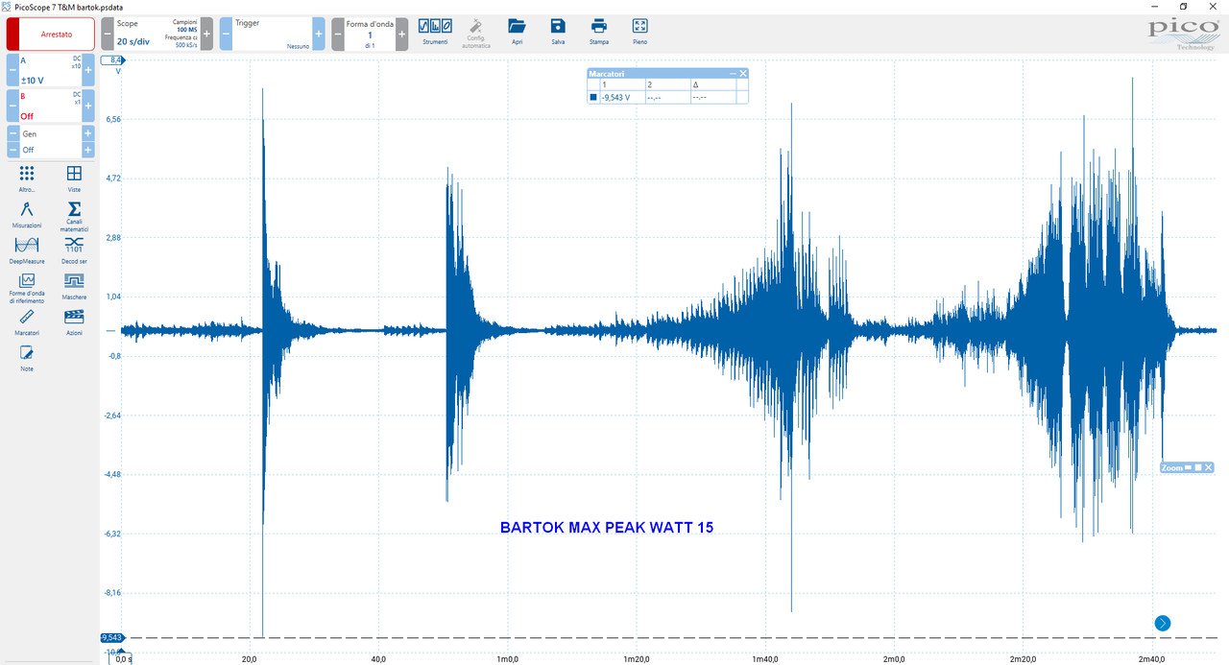Open the Altro more-tools grid
This screenshot has height=665, width=1229.
[27, 178]
